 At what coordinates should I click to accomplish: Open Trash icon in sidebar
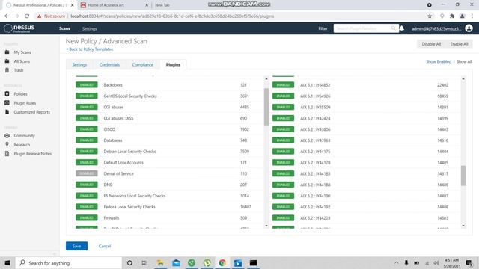[x=7, y=70]
